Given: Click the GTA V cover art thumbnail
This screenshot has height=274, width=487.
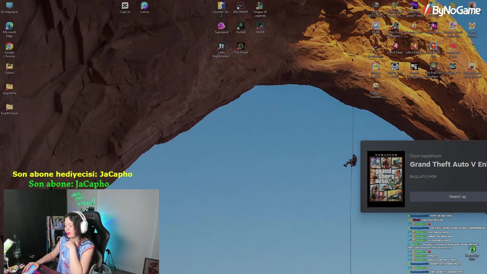Looking at the screenshot, I should (386, 179).
